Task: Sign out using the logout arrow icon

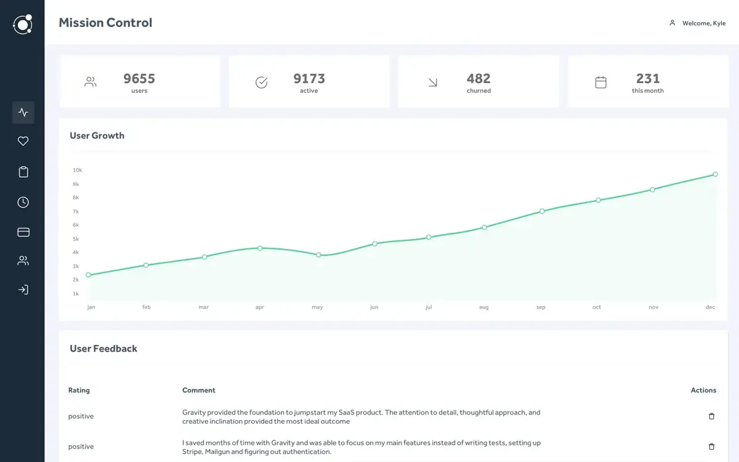Action: click(x=23, y=289)
